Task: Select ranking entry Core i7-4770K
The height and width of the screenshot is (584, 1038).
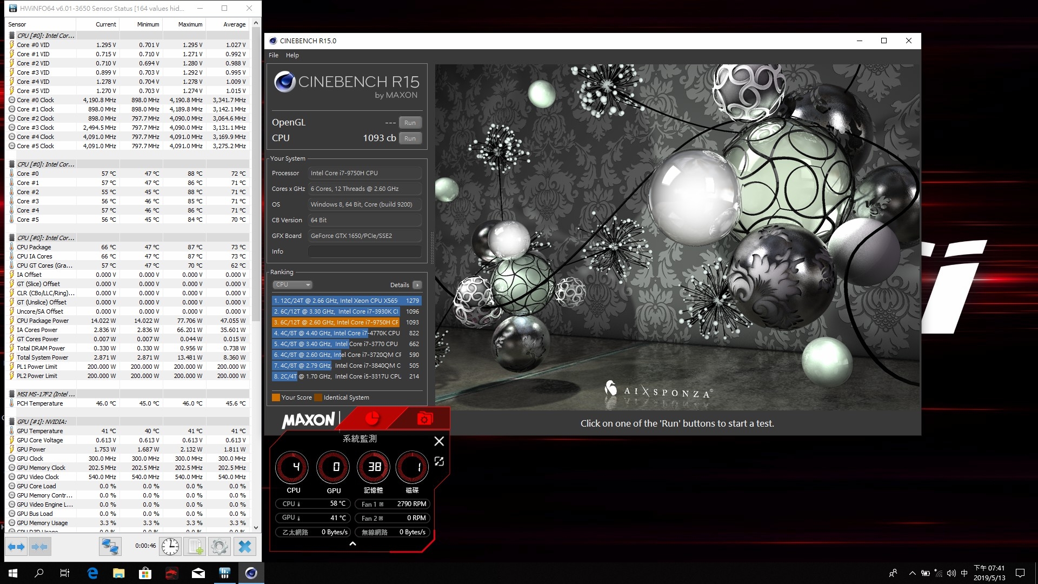Action: pyautogui.click(x=347, y=333)
